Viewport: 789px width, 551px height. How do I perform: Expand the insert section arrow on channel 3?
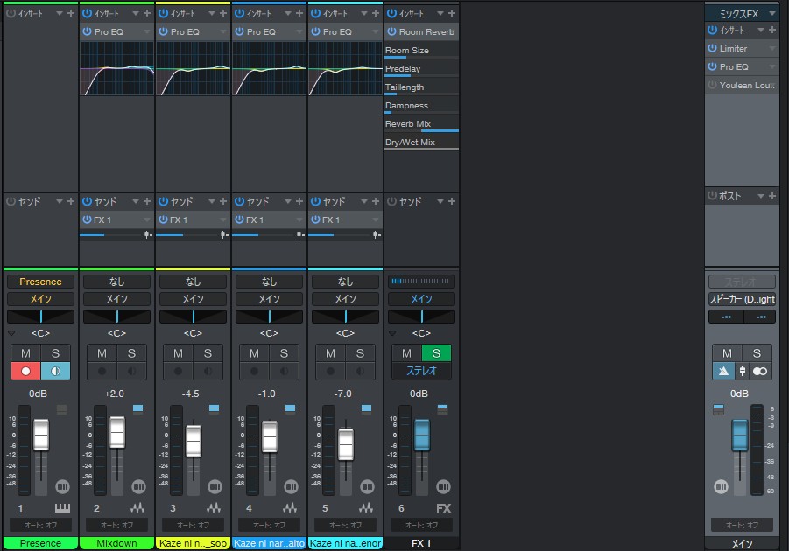[x=212, y=12]
